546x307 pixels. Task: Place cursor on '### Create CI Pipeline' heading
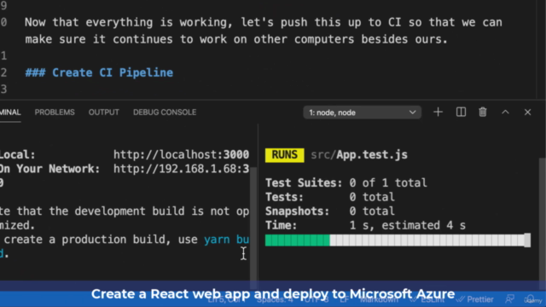[99, 72]
